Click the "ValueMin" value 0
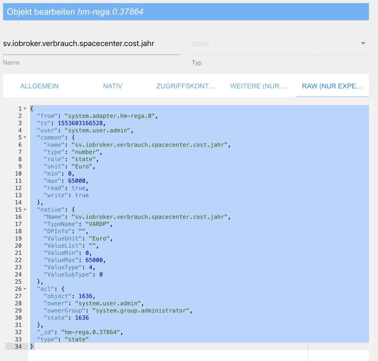The height and width of the screenshot is (361, 378). (x=87, y=253)
